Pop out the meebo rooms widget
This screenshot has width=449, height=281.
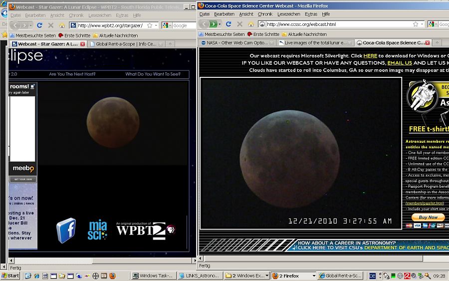[x=32, y=86]
